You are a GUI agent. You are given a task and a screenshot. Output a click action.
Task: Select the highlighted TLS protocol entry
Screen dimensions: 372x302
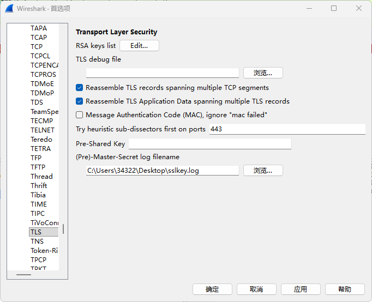(x=44, y=232)
